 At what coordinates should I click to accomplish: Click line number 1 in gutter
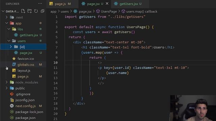pos(56,17)
